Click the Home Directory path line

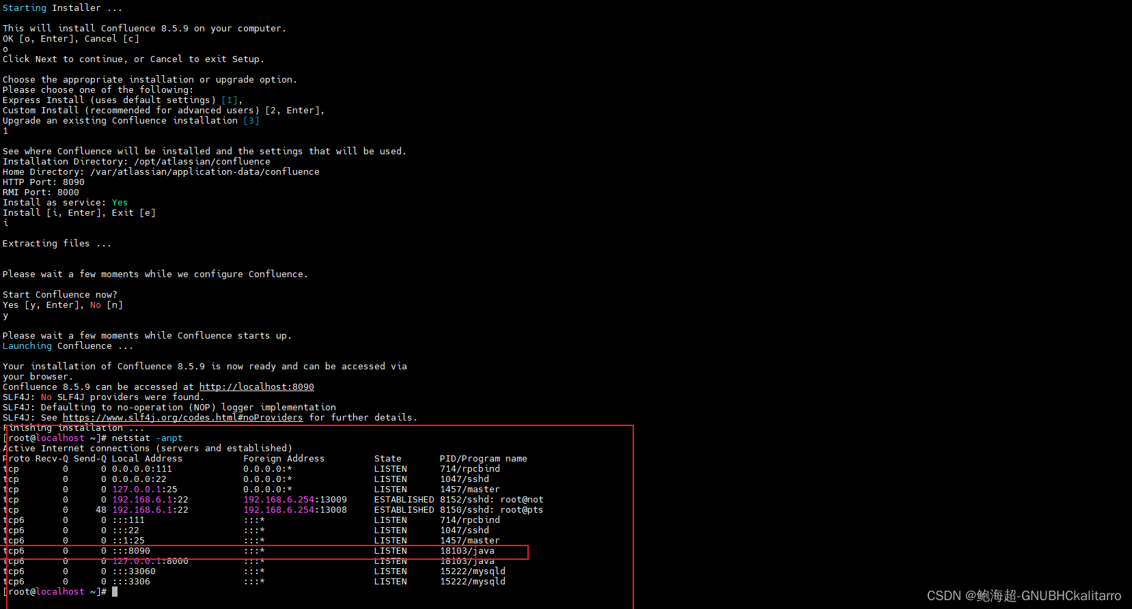click(161, 171)
